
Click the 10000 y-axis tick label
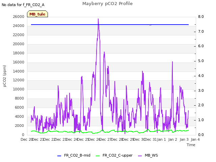pyautogui.click(x=19, y=89)
